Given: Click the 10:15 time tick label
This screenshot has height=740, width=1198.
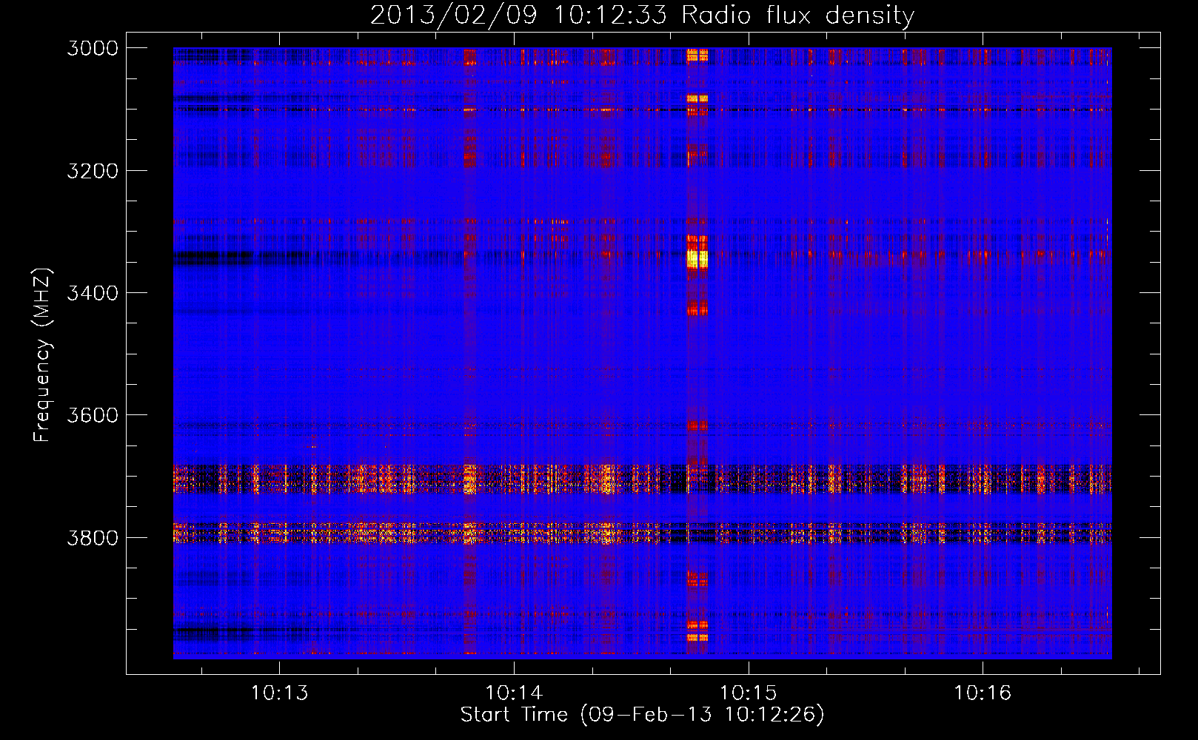Looking at the screenshot, I should [749, 693].
